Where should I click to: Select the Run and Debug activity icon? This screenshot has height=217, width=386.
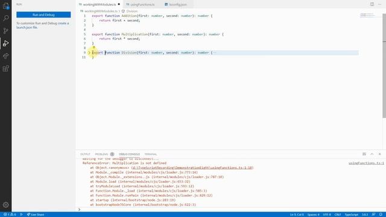click(5, 43)
